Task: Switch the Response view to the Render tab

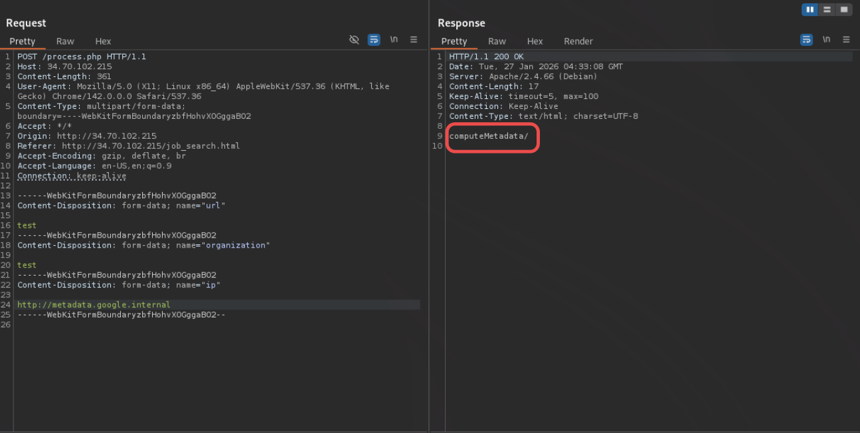Action: coord(578,41)
